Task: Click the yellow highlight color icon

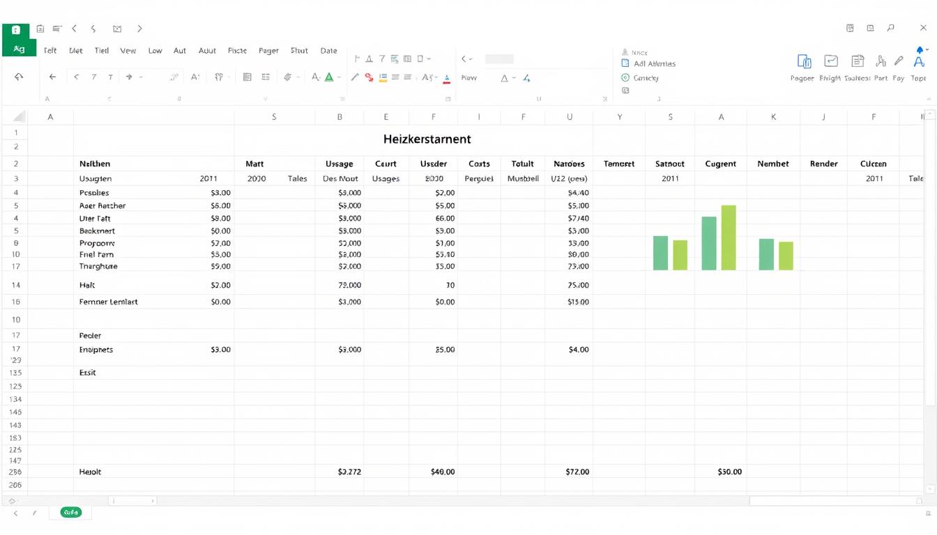Action: pyautogui.click(x=383, y=77)
